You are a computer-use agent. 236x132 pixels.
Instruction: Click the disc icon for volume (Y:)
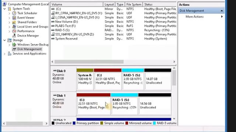click(x=53, y=13)
